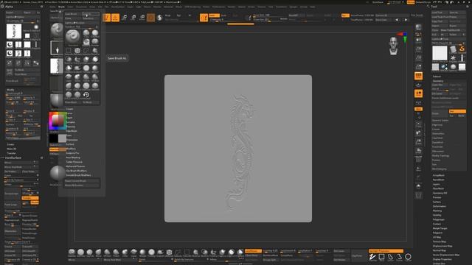This screenshot has height=265, width=472.
Task: Click the large Standard brush thumbnail in popup
Action: 72,37
